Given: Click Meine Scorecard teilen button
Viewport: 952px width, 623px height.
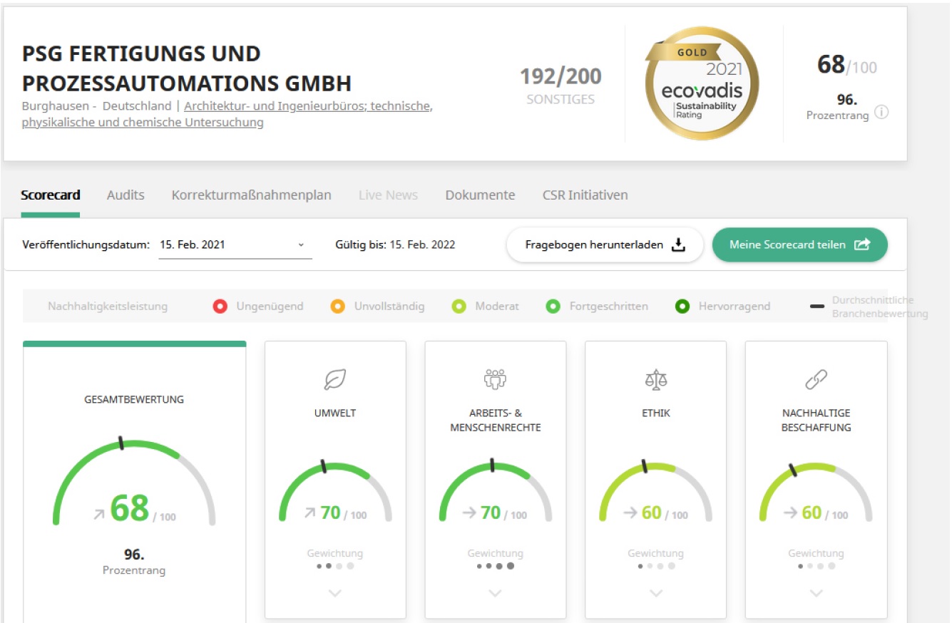Looking at the screenshot, I should pyautogui.click(x=799, y=245).
